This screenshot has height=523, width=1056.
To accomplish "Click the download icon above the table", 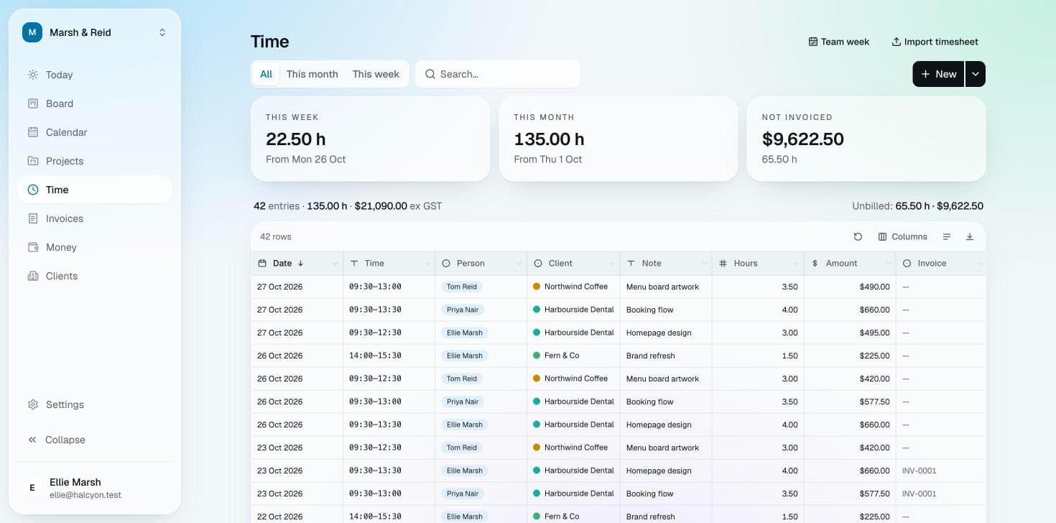I will point(970,236).
